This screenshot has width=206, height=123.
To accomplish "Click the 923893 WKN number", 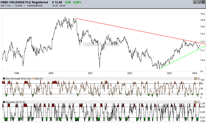I will [x=19, y=6].
